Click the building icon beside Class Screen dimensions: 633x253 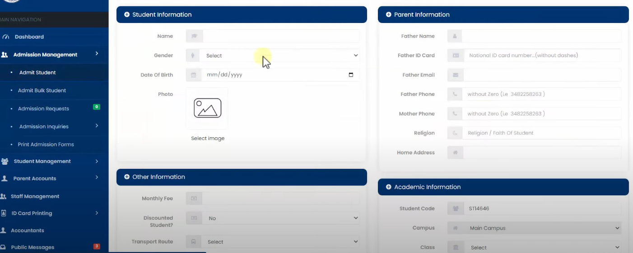click(456, 248)
